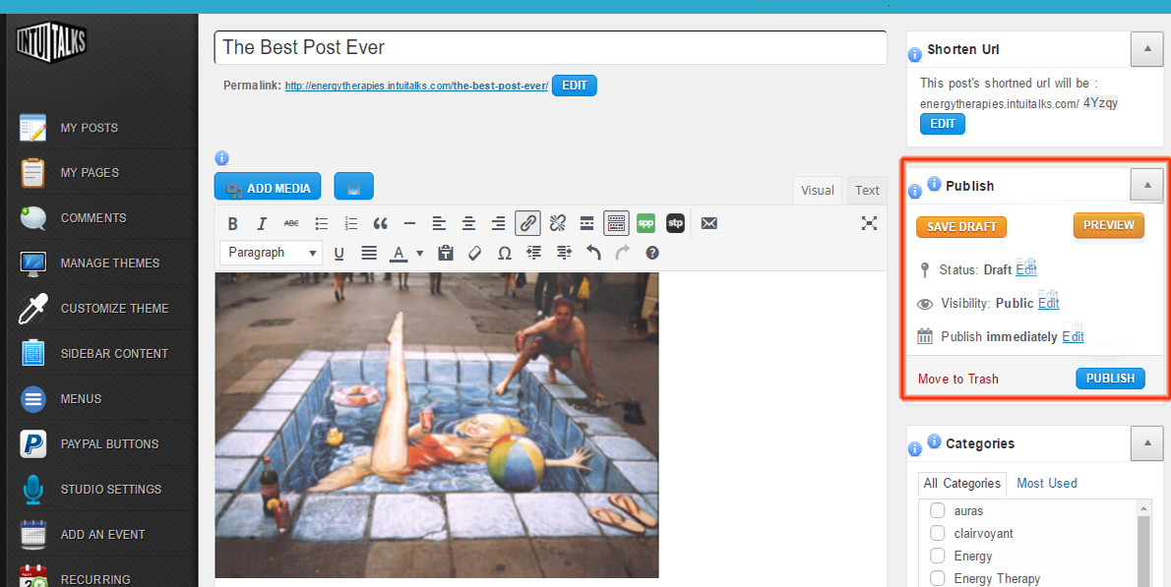The height and width of the screenshot is (587, 1171).
Task: Open My Posts in the sidebar
Action: [89, 128]
